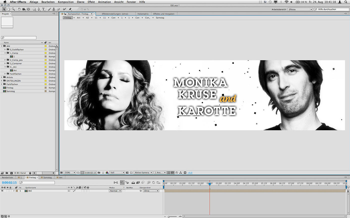The height and width of the screenshot is (218, 350).
Task: Click the region of interest icon
Action: 127,173
